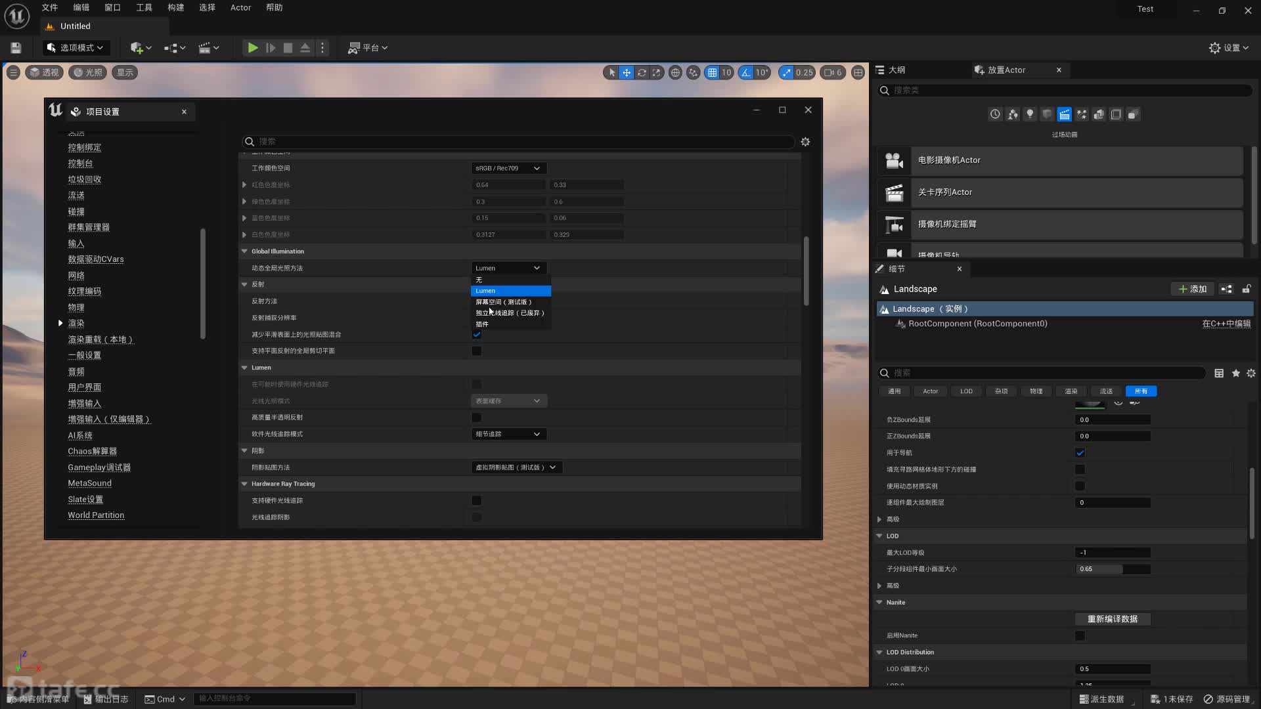This screenshot has height=709, width=1261.
Task: Open Details panel settings gear
Action: point(1250,373)
